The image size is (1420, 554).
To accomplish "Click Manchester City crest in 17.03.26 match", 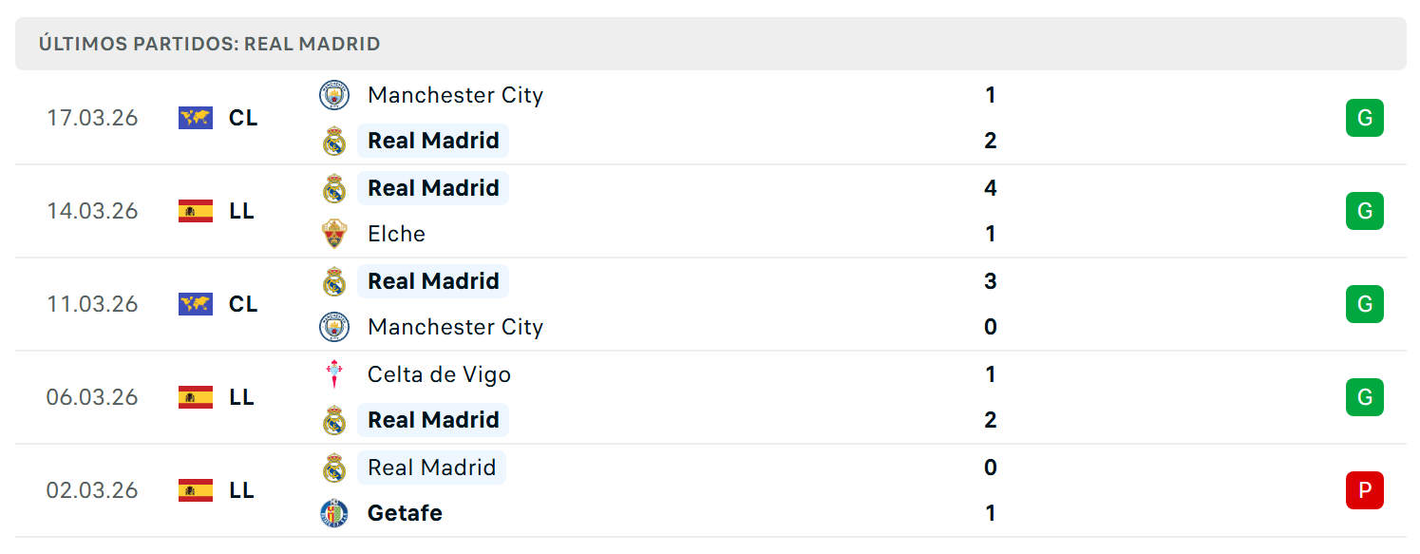I will (x=334, y=95).
